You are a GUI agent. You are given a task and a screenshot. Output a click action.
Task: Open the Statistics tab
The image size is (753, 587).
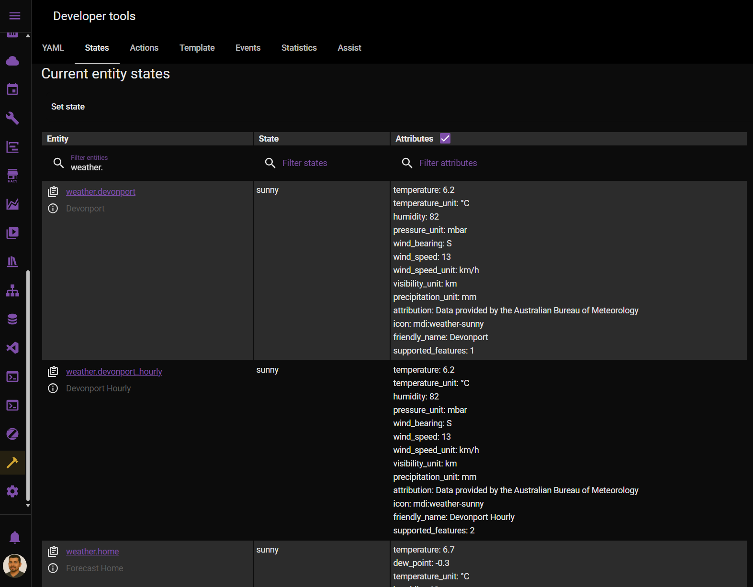[299, 48]
